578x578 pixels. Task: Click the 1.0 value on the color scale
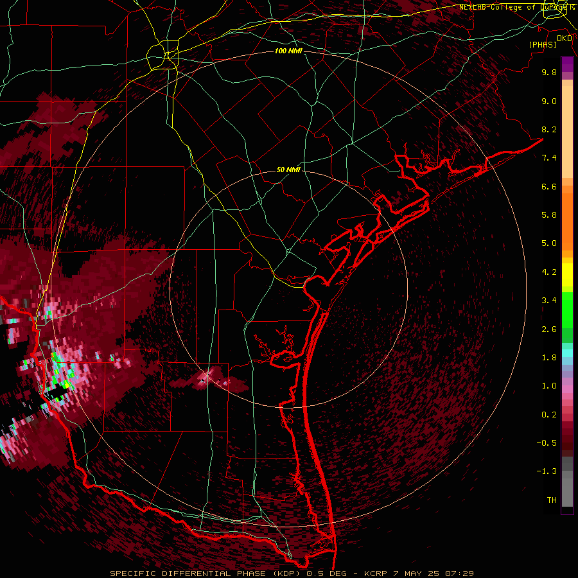click(x=549, y=386)
